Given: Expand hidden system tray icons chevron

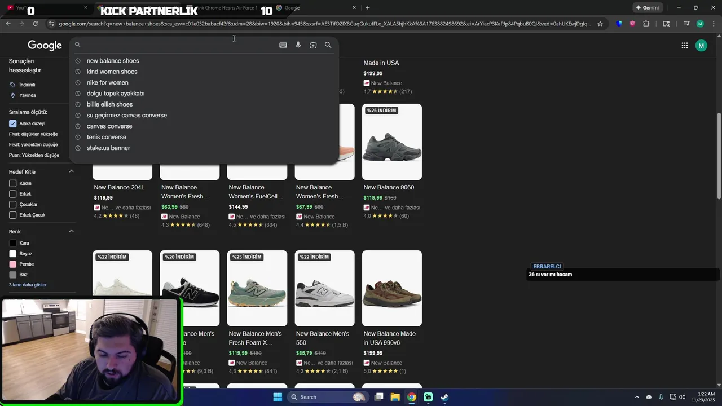Looking at the screenshot, I should 637,397.
